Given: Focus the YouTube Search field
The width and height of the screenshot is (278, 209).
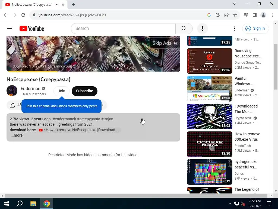Looking at the screenshot, I should click(x=123, y=28).
